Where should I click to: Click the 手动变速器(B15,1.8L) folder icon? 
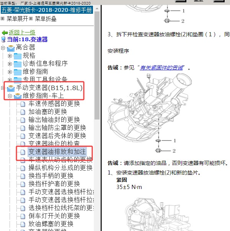pos(11,88)
